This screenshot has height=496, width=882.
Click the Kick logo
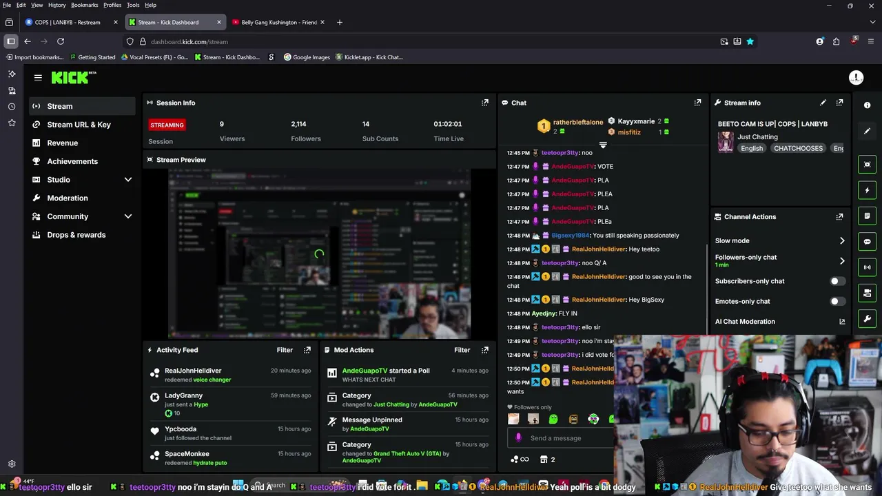74,78
